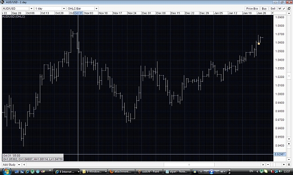
Task: Click the uTorrent system tray icon
Action: click(262, 171)
